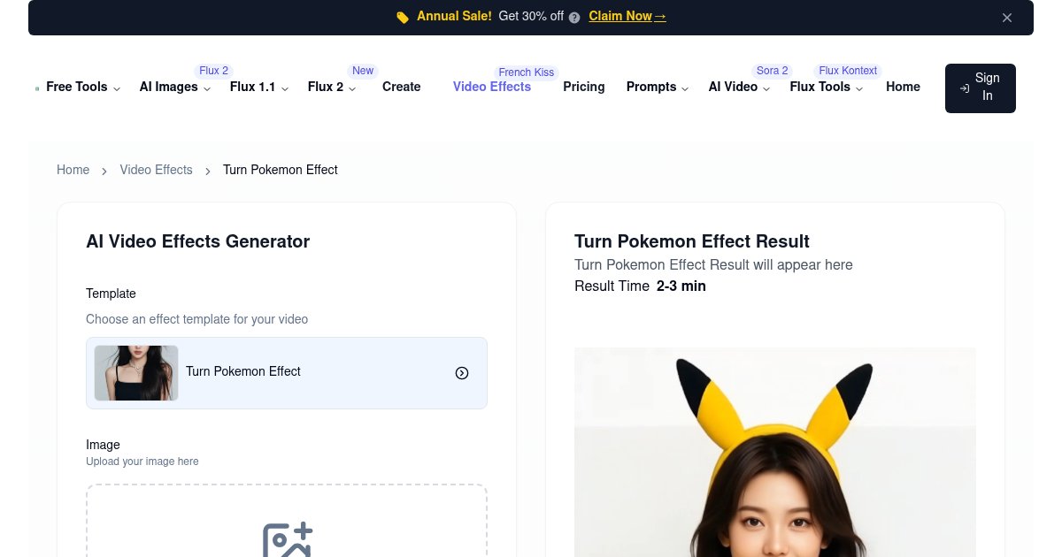Viewport: 1062px width, 557px height.
Task: Click the French Kiss badge
Action: (x=527, y=72)
